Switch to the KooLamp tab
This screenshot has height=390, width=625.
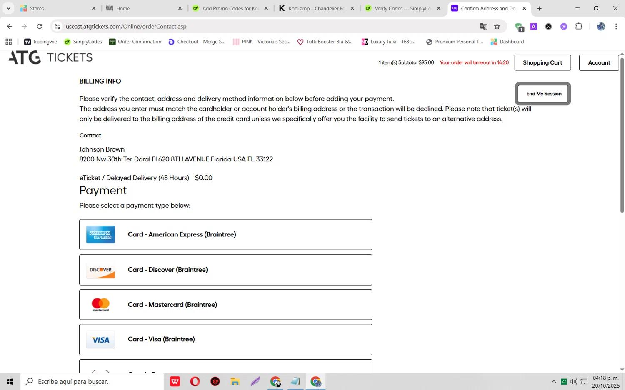point(316,8)
